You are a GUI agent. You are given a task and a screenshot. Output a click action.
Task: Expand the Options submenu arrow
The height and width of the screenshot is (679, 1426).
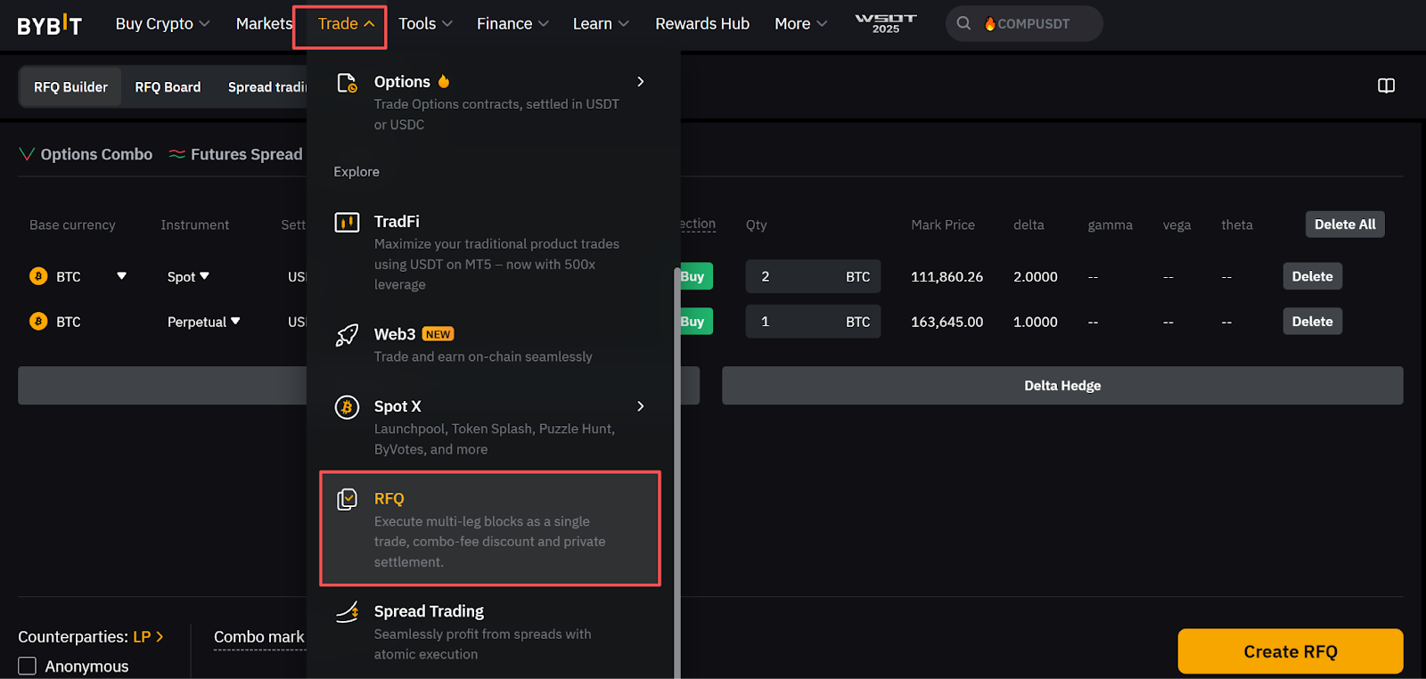point(640,82)
